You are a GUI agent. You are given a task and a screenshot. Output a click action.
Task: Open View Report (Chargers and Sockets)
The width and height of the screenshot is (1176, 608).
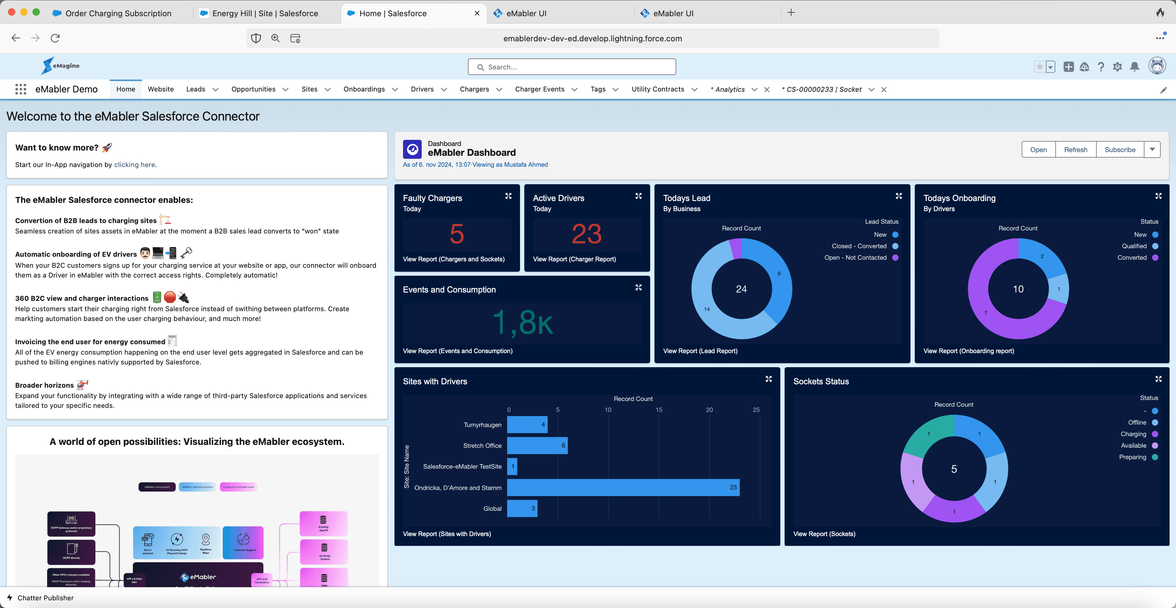[x=453, y=259]
